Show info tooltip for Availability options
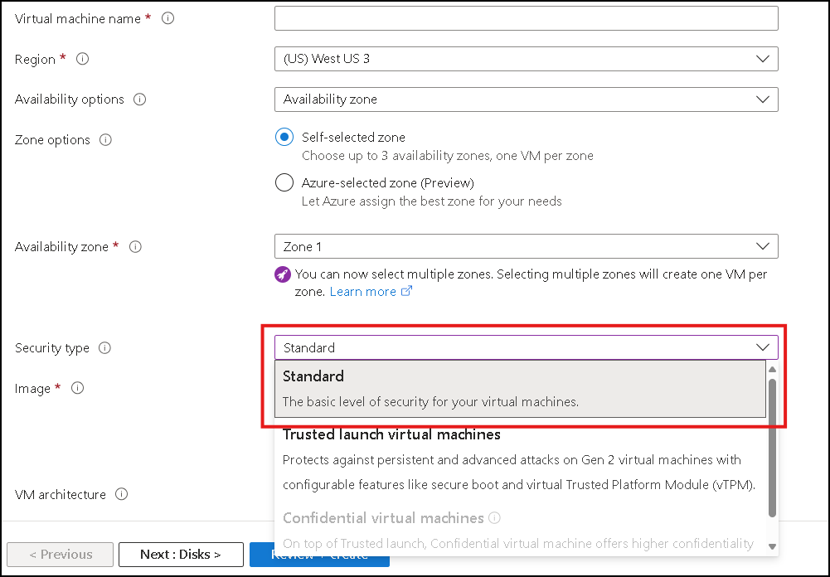 click(140, 99)
